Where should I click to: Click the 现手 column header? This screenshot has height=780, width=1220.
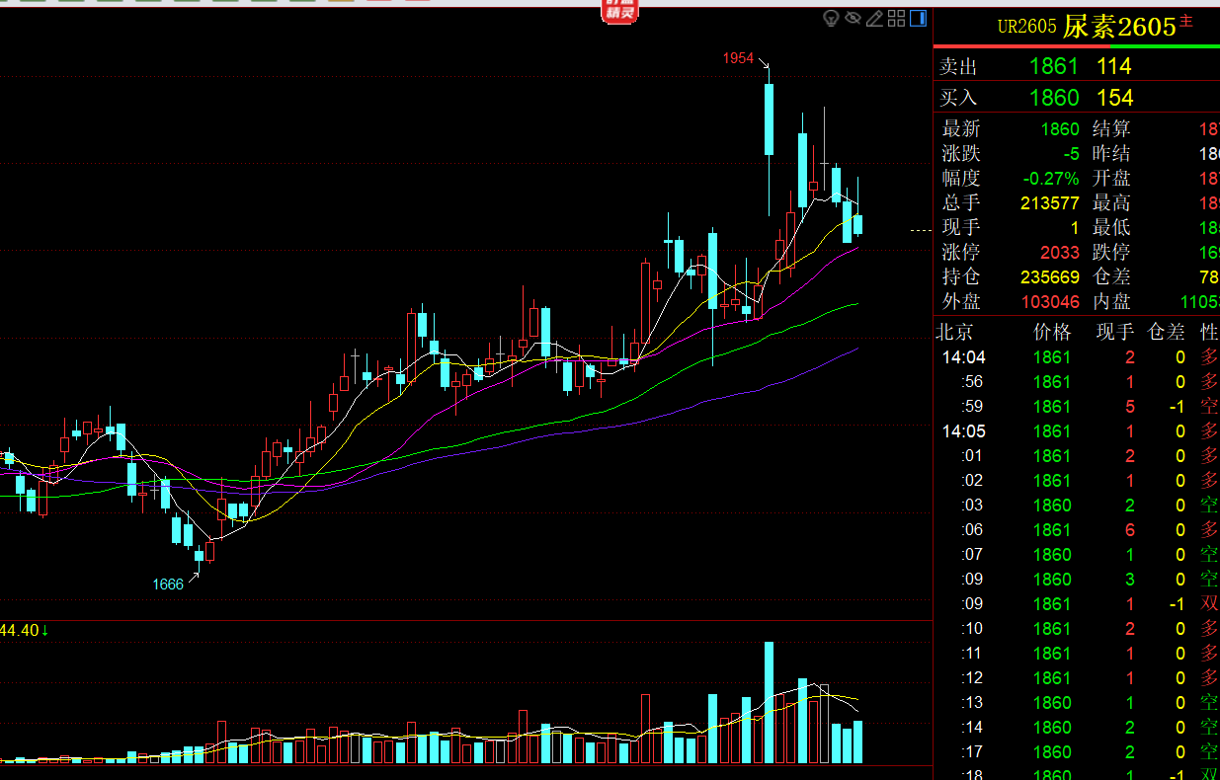click(x=1114, y=332)
